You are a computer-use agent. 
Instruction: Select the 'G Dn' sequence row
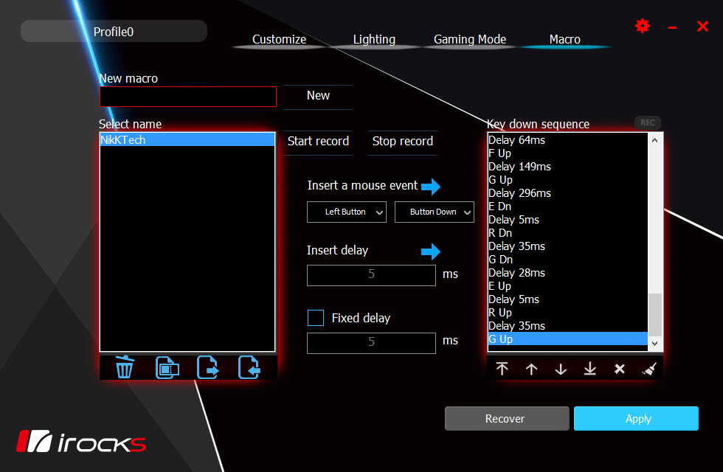568,260
